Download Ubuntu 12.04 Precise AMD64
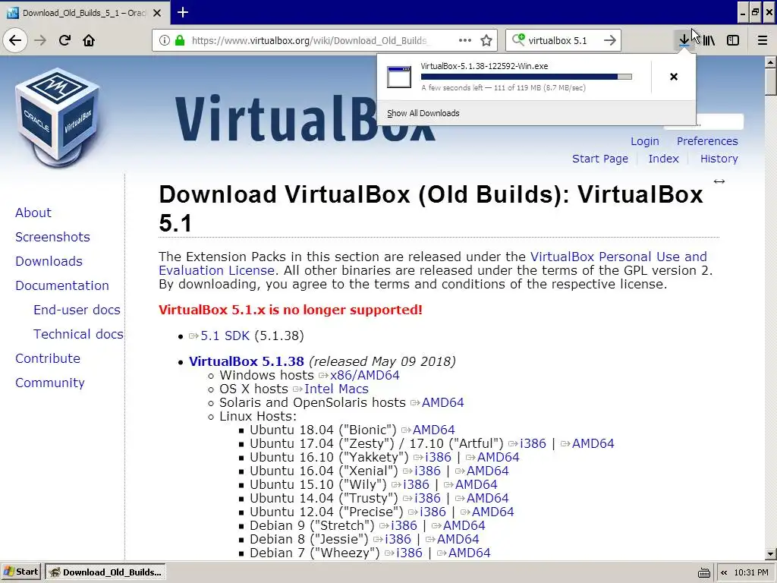This screenshot has height=583, width=777. tap(493, 512)
